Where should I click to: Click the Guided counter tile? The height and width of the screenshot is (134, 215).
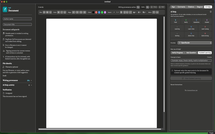207,21
